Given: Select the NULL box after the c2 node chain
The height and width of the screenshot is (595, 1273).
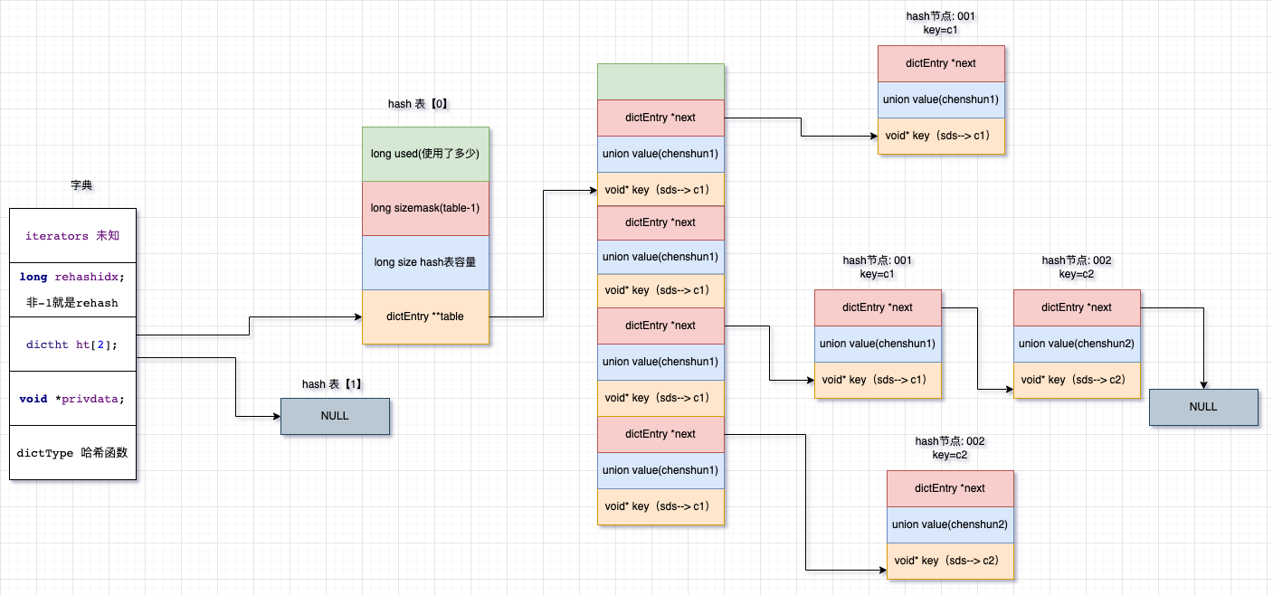Looking at the screenshot, I should click(1203, 407).
